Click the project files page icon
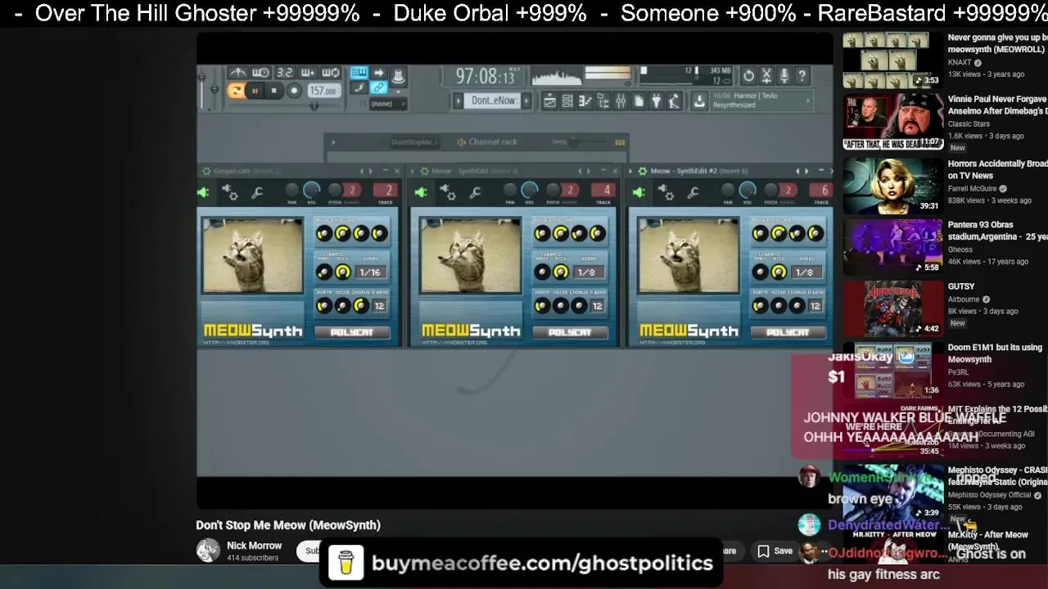The width and height of the screenshot is (1048, 589). click(x=639, y=101)
